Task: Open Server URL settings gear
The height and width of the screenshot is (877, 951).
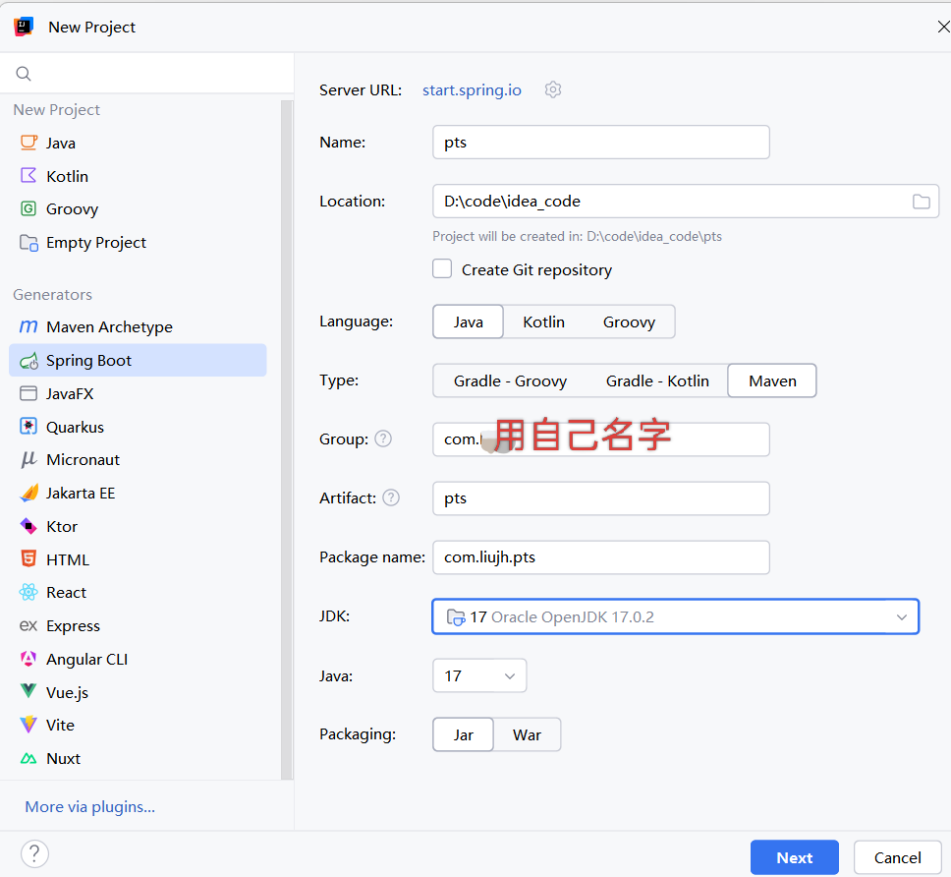Action: pyautogui.click(x=552, y=89)
